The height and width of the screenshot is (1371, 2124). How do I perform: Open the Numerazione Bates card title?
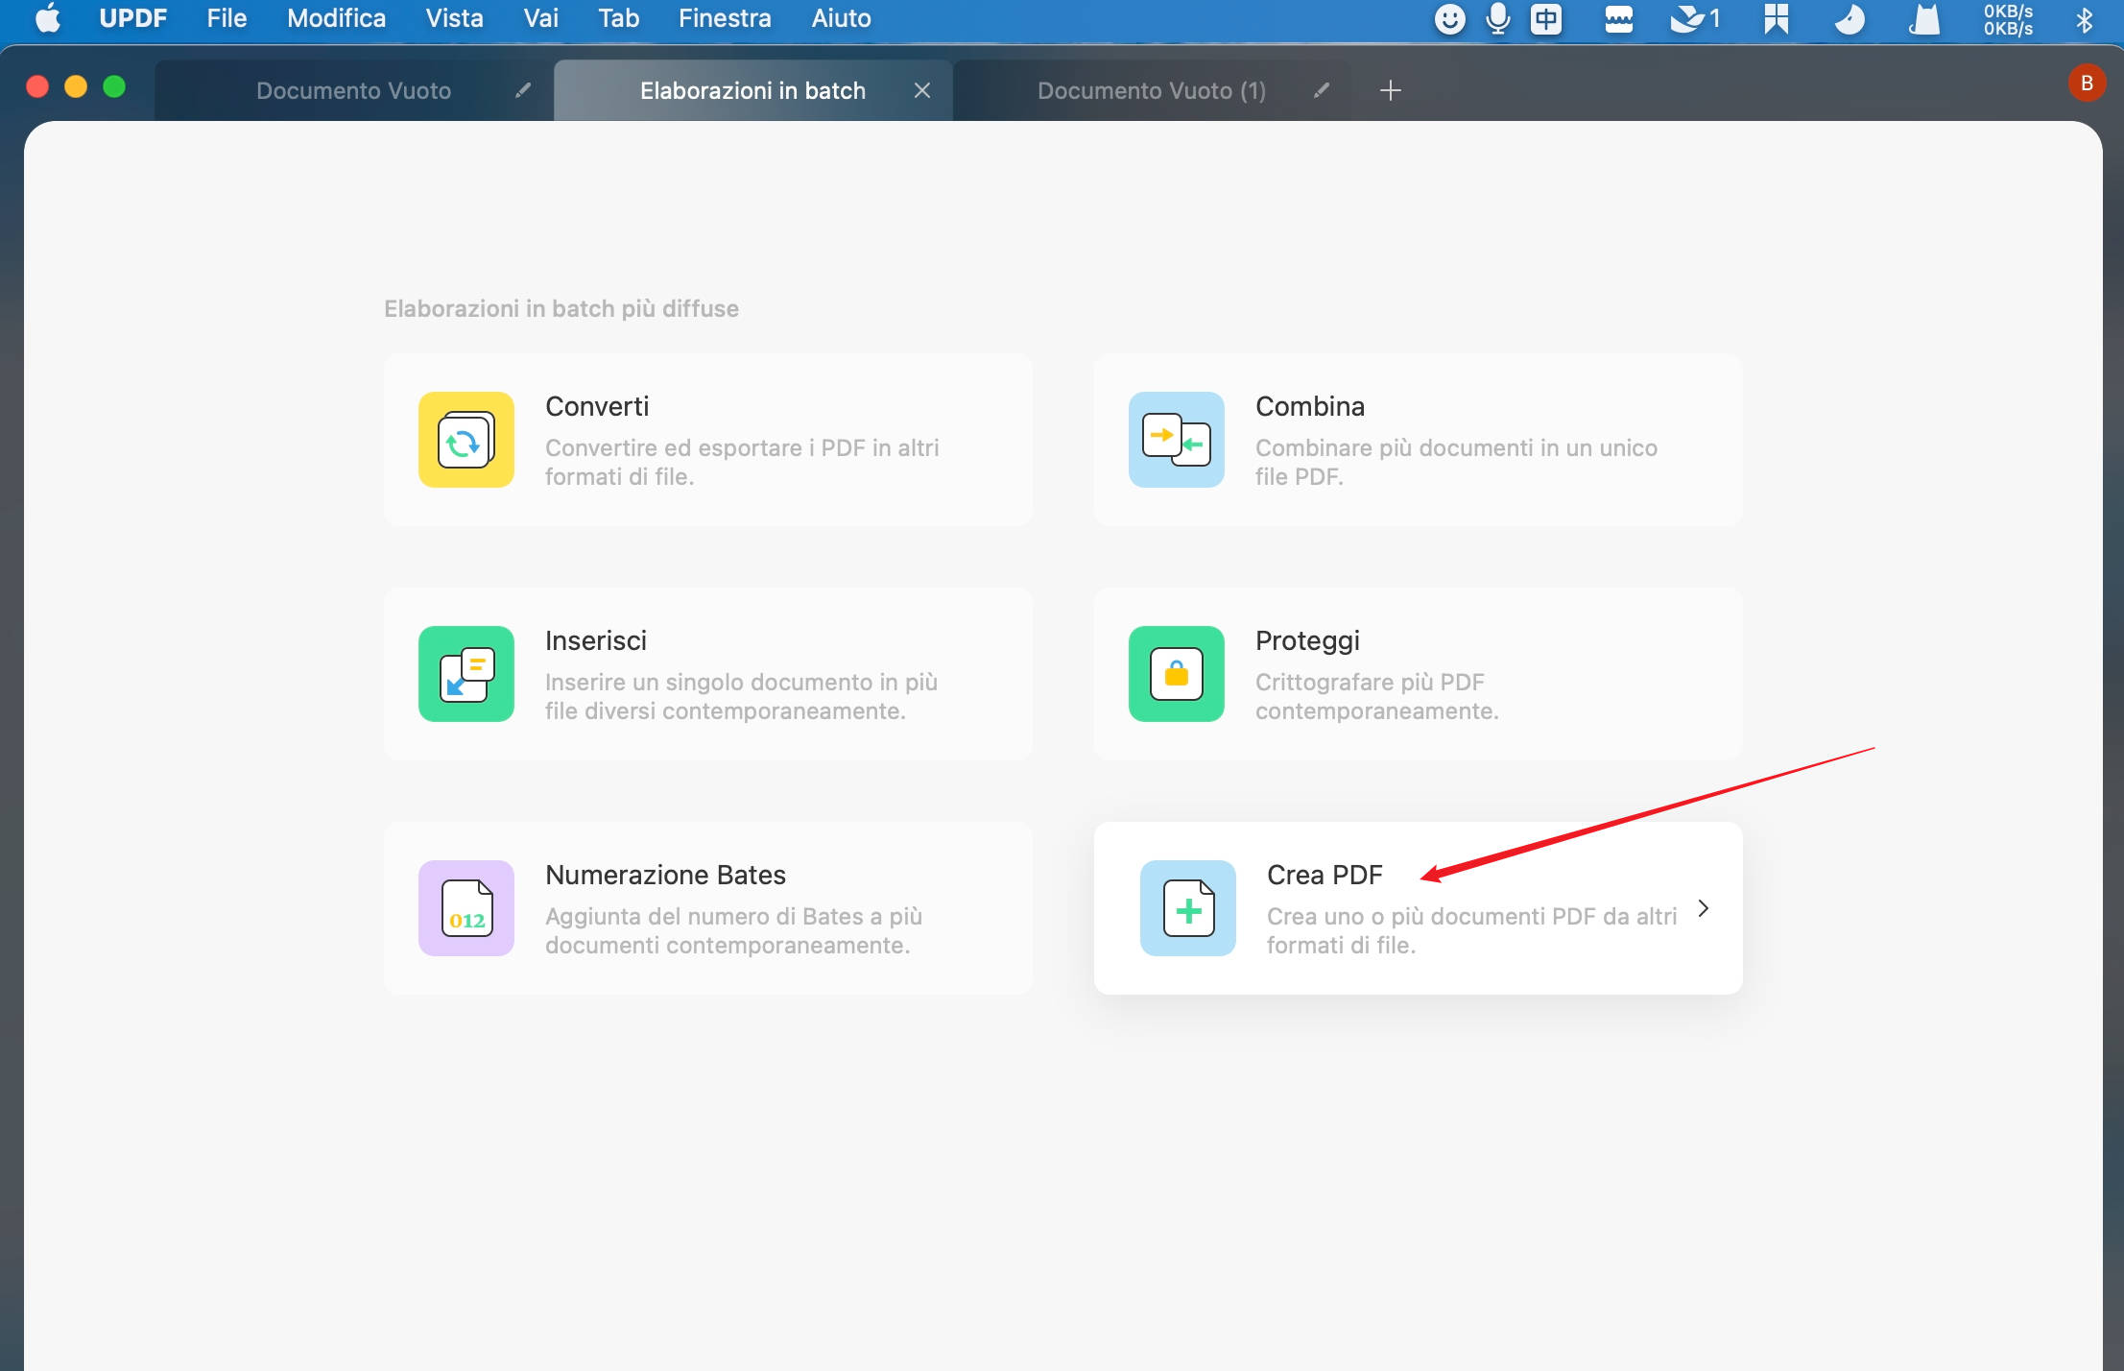coord(665,875)
